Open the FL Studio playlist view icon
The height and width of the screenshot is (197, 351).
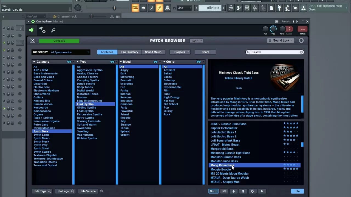tap(231, 8)
